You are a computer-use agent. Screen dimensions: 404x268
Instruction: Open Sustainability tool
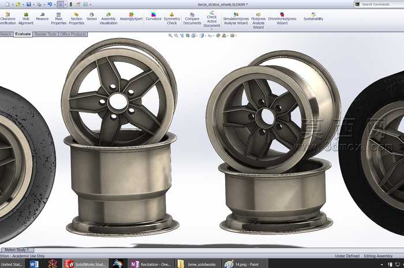[x=313, y=17]
